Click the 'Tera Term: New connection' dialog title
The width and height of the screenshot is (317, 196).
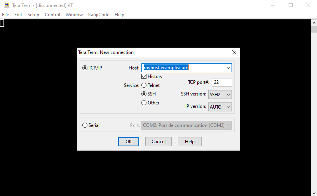coord(106,52)
